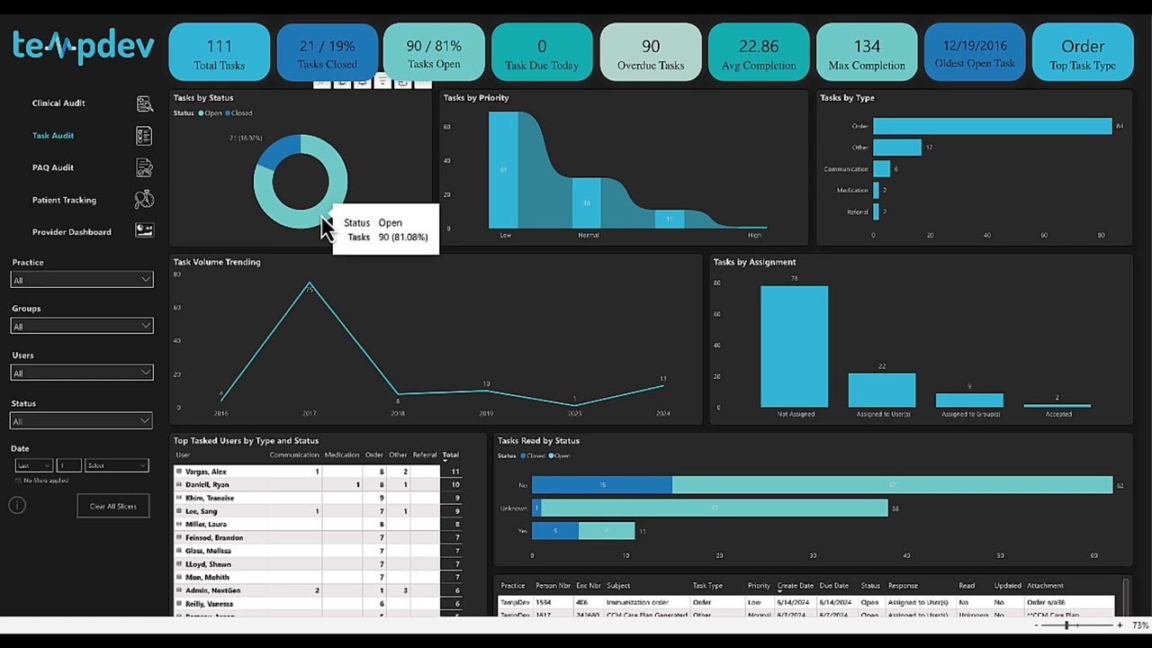Open Task Audit page icon
This screenshot has width=1152, height=648.
coord(144,136)
